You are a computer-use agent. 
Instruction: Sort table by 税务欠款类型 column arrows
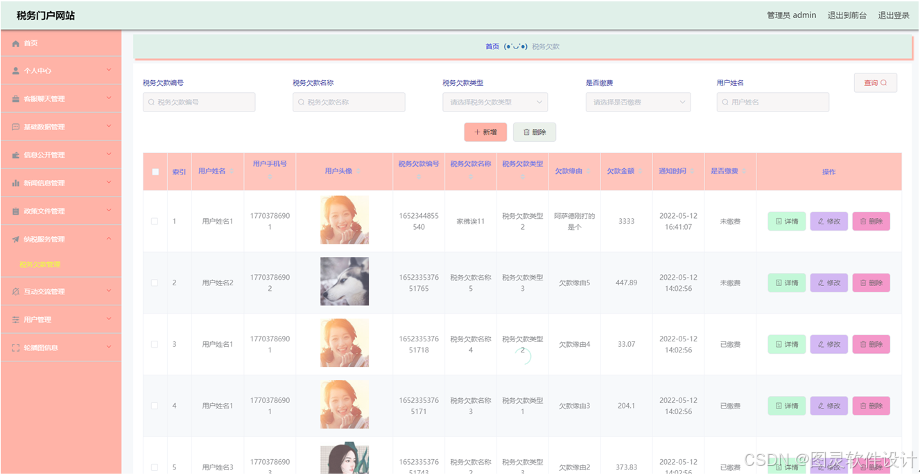[x=523, y=177]
